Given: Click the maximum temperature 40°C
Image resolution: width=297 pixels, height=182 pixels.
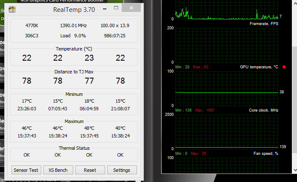Looking at the screenshot, I should 120,128.
